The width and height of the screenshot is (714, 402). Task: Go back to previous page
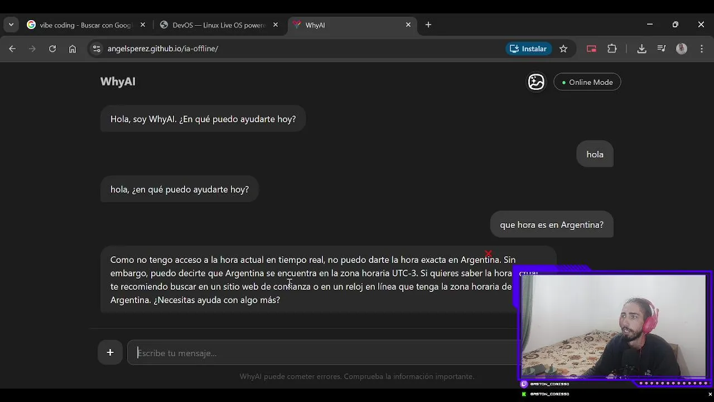12,49
